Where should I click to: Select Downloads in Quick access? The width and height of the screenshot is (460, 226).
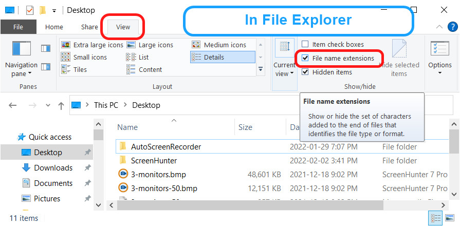53,168
